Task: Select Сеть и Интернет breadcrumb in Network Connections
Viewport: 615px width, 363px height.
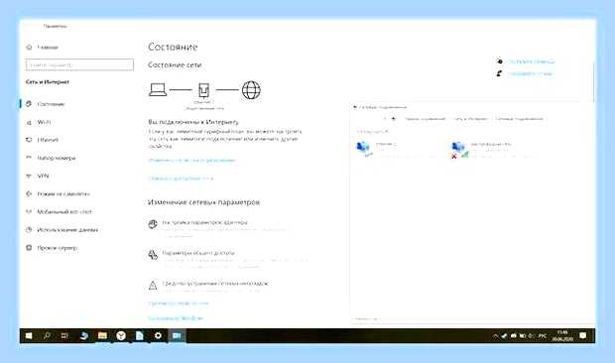Action: (x=470, y=118)
